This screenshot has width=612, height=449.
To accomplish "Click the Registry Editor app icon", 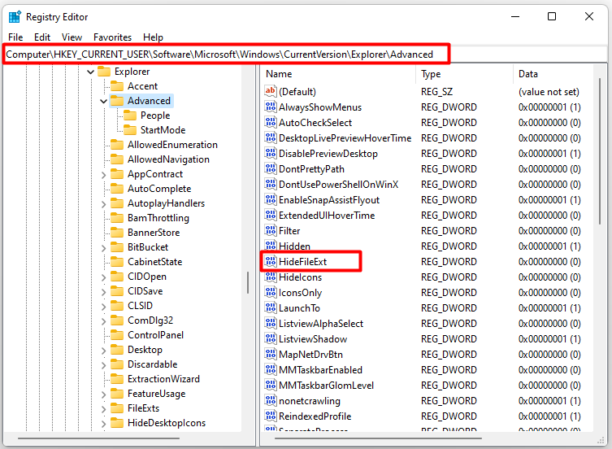I will click(15, 17).
